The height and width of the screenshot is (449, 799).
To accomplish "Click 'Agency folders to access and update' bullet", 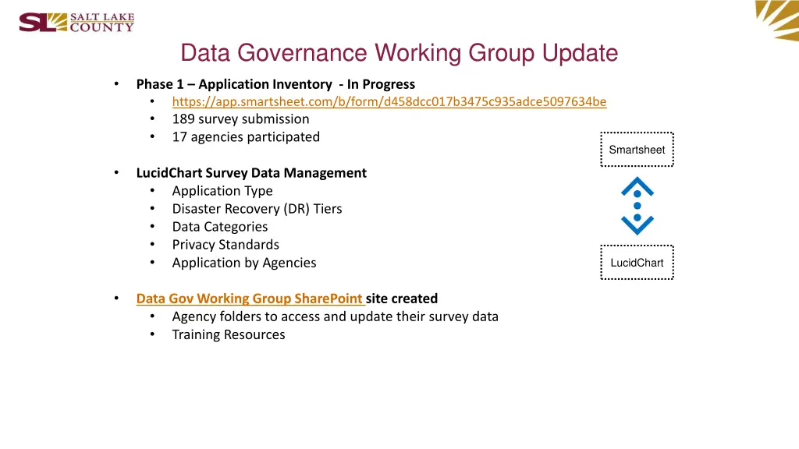I will click(336, 316).
